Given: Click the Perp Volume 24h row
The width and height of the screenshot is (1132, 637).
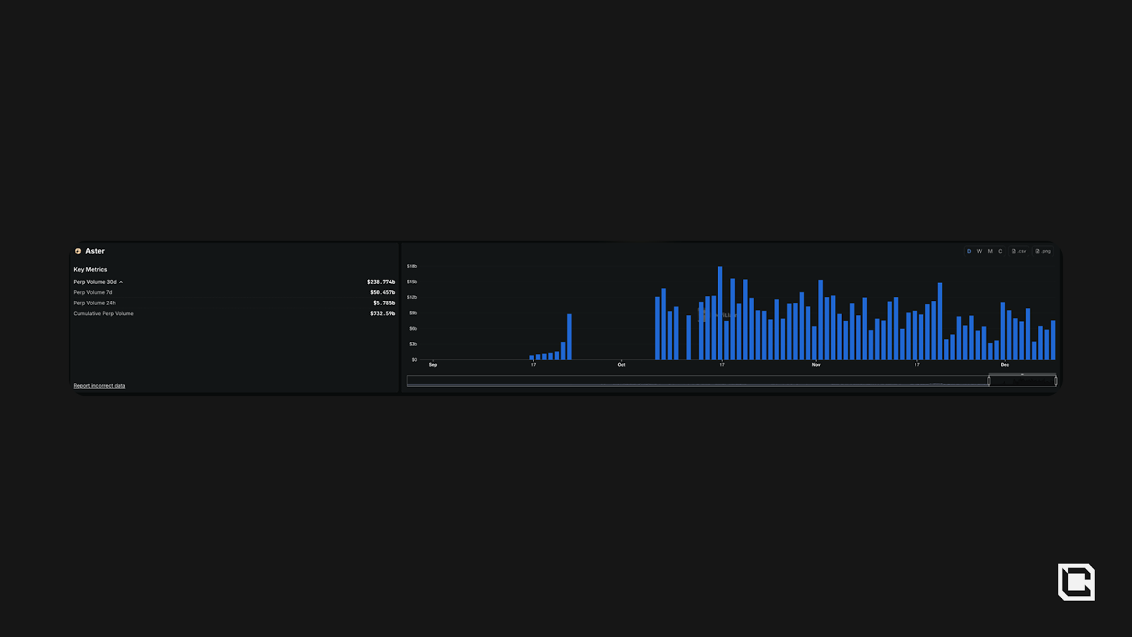Looking at the screenshot, I should pos(94,303).
